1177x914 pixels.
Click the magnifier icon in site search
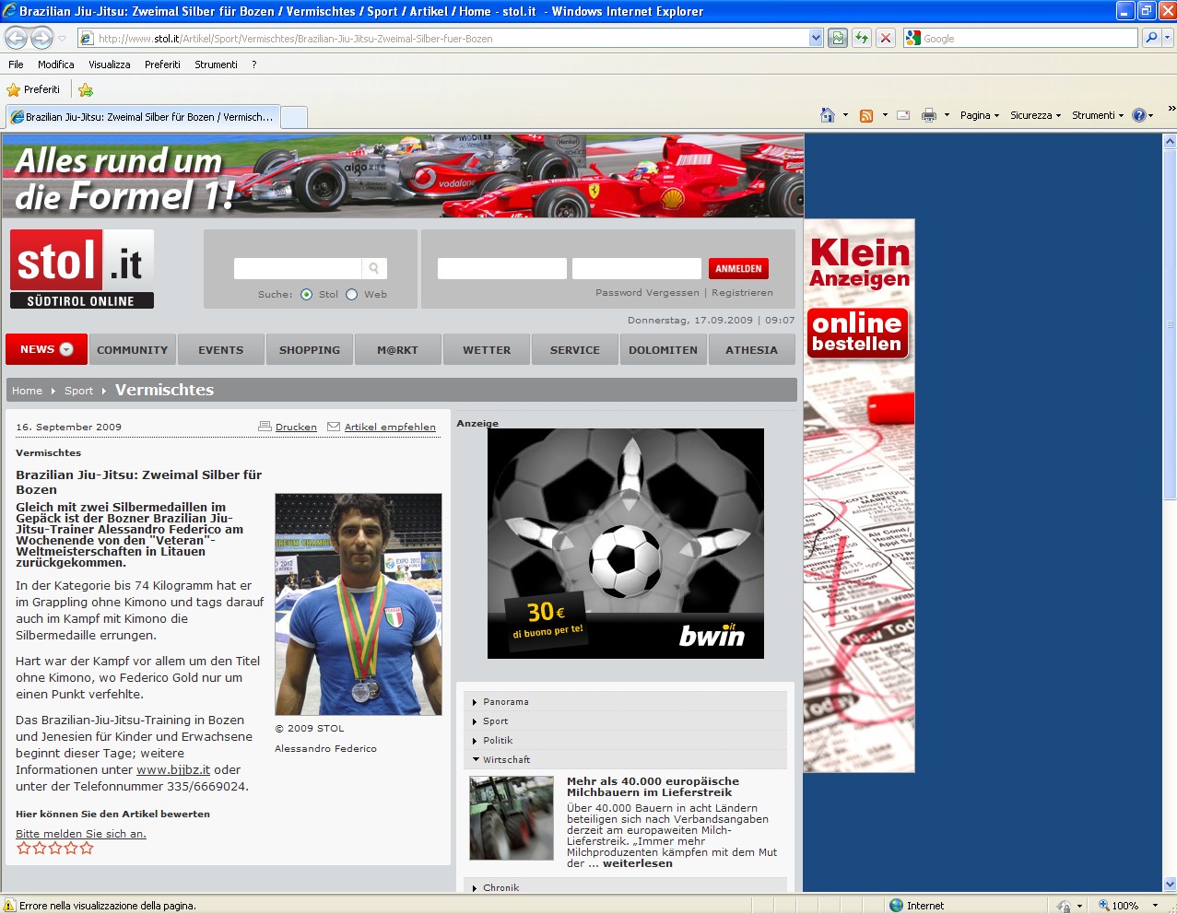(x=374, y=268)
